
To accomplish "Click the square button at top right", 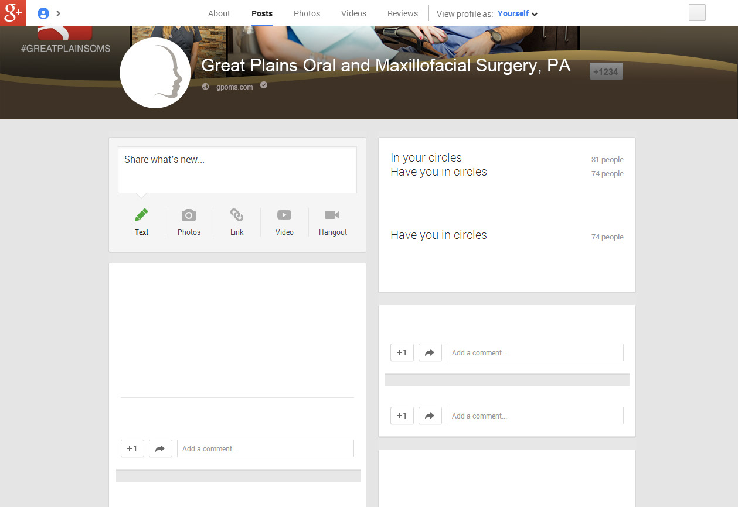I will coord(697,13).
